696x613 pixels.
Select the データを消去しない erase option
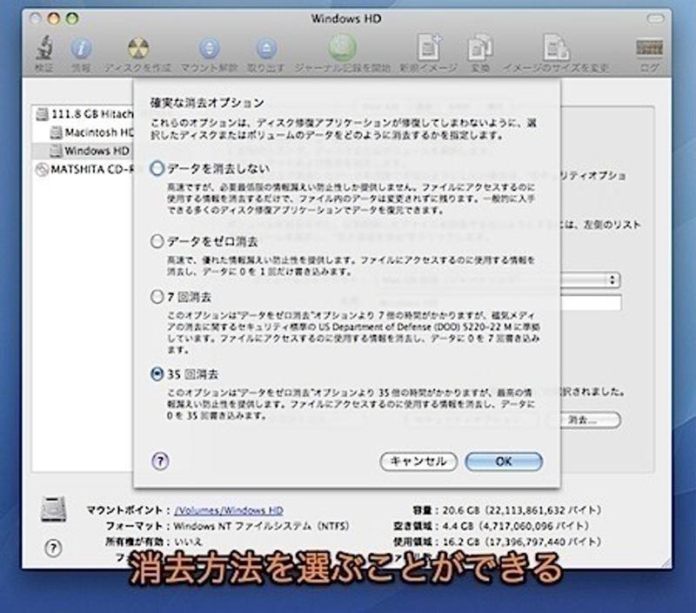pyautogui.click(x=157, y=169)
